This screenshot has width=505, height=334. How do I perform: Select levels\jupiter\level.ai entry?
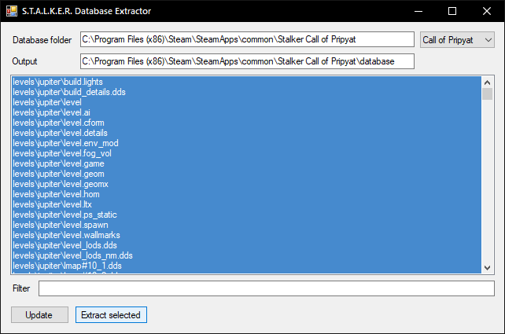click(247, 112)
